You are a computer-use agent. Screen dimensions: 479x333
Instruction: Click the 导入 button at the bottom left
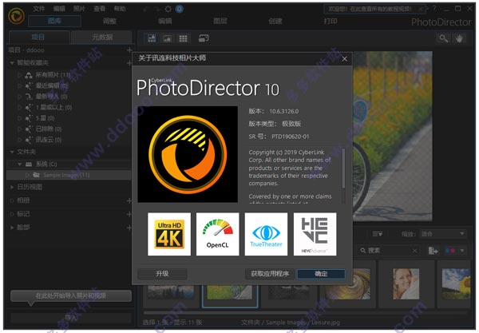point(71,318)
